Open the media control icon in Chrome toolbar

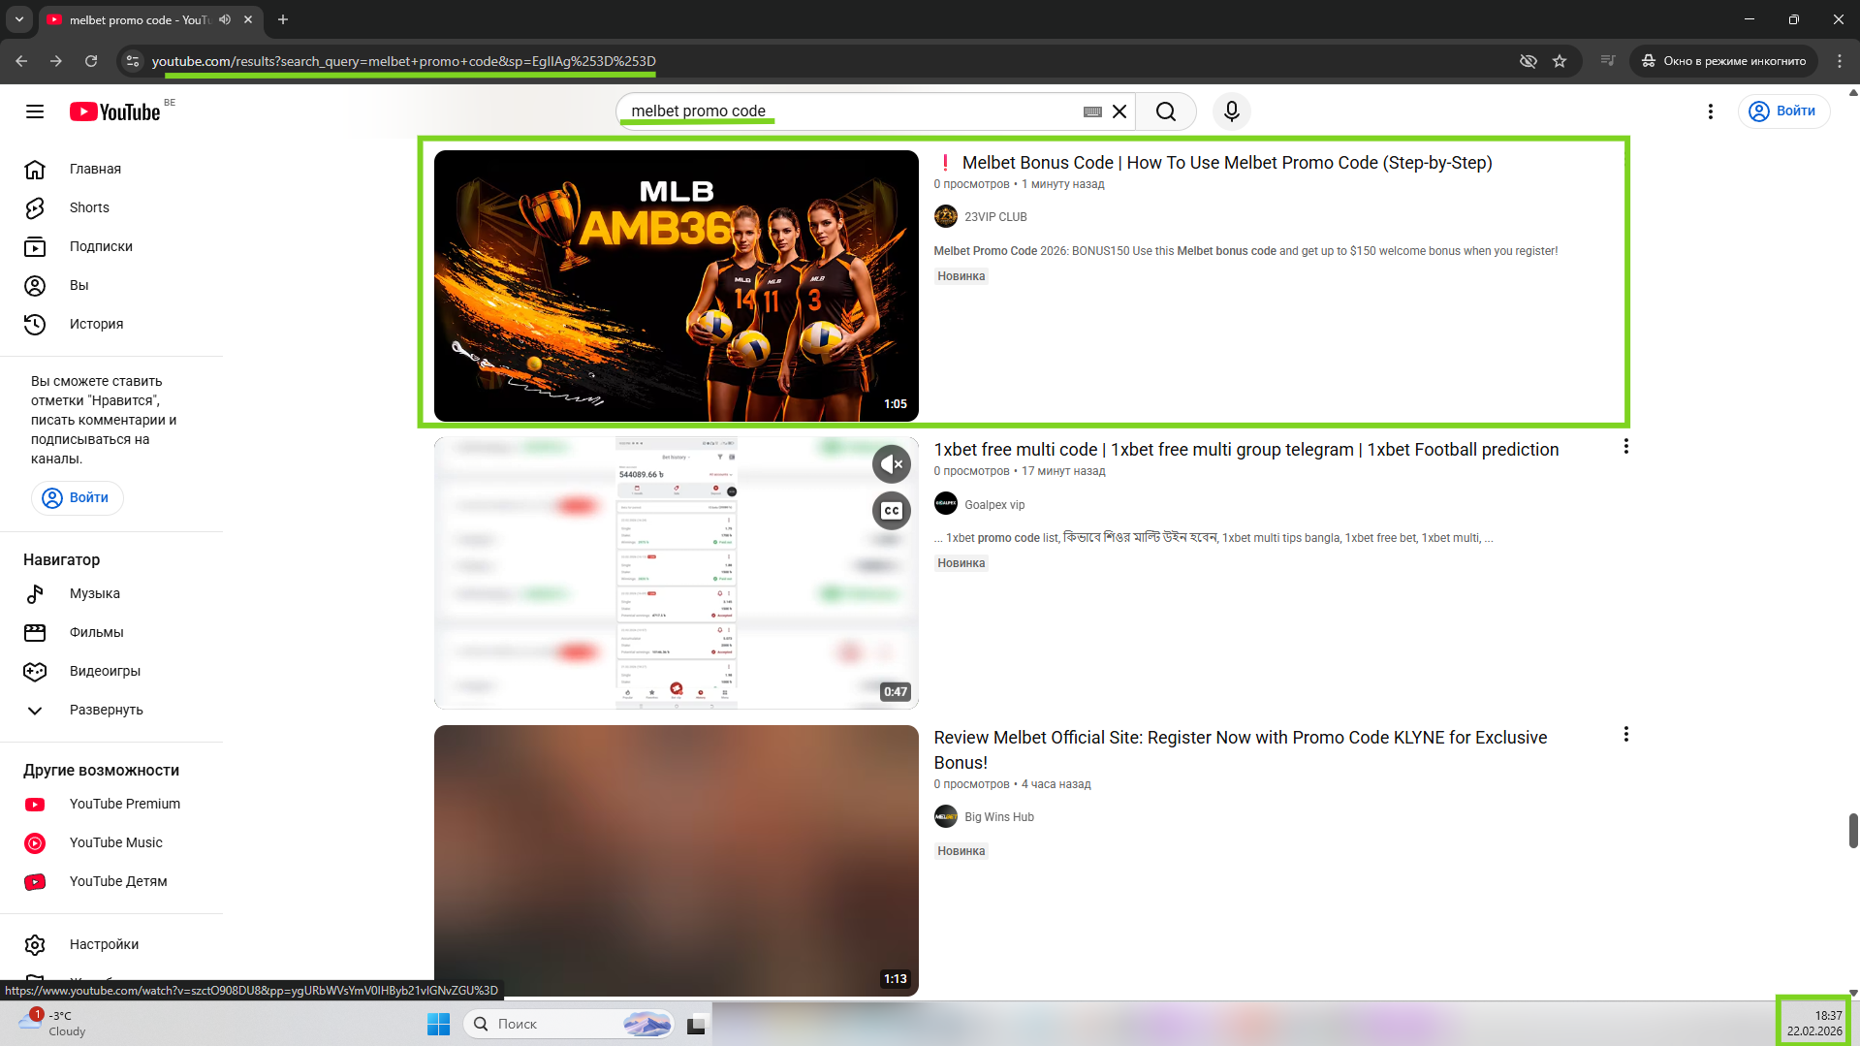click(1608, 61)
